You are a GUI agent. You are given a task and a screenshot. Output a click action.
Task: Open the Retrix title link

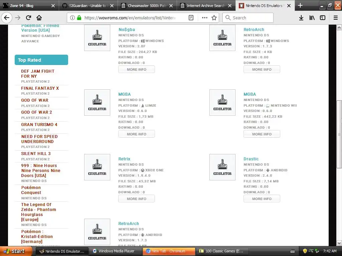click(x=124, y=159)
